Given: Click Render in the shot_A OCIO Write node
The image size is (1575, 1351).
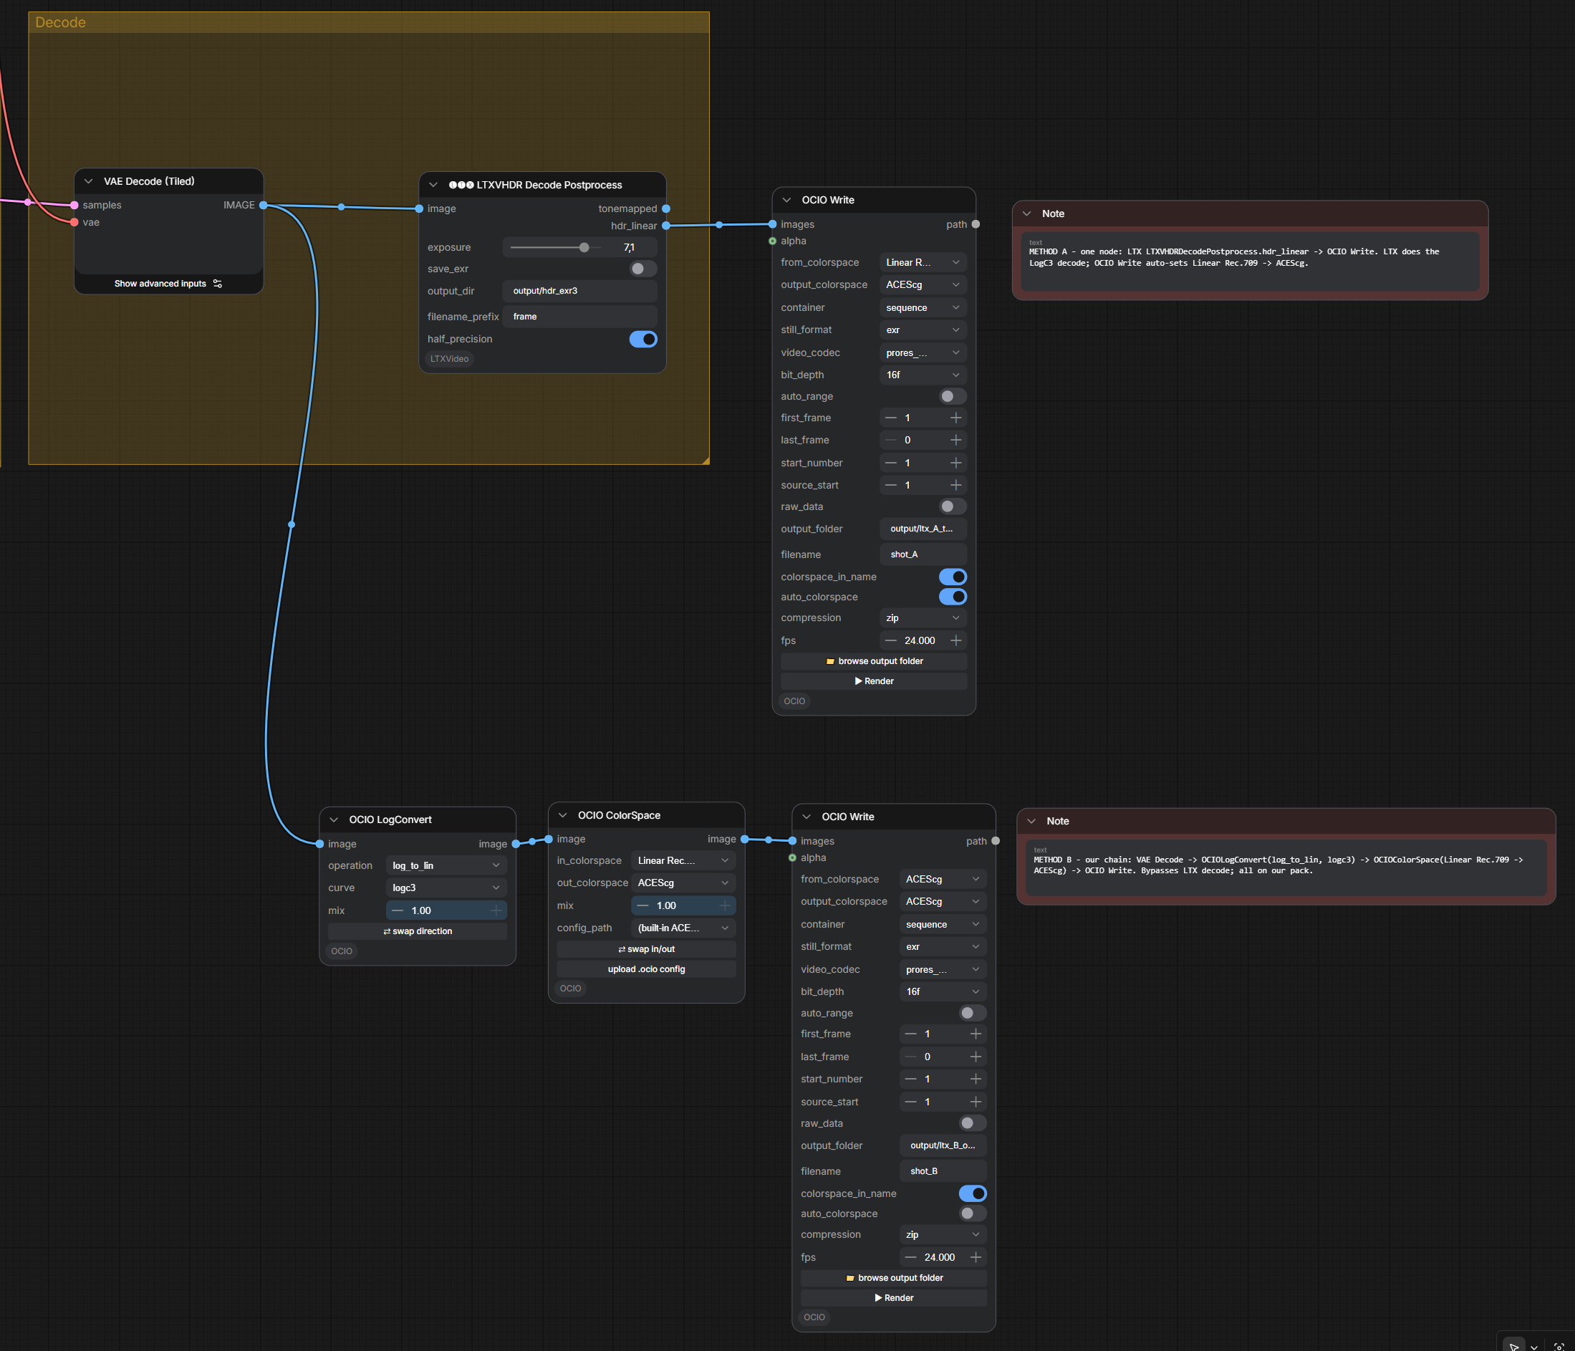Looking at the screenshot, I should coord(873,681).
